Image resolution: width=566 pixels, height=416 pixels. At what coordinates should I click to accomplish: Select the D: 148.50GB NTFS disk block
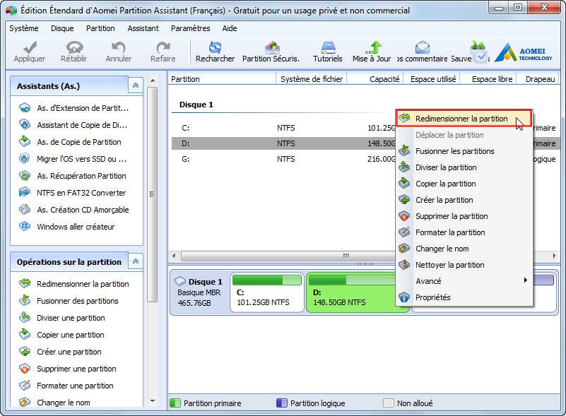[351, 292]
